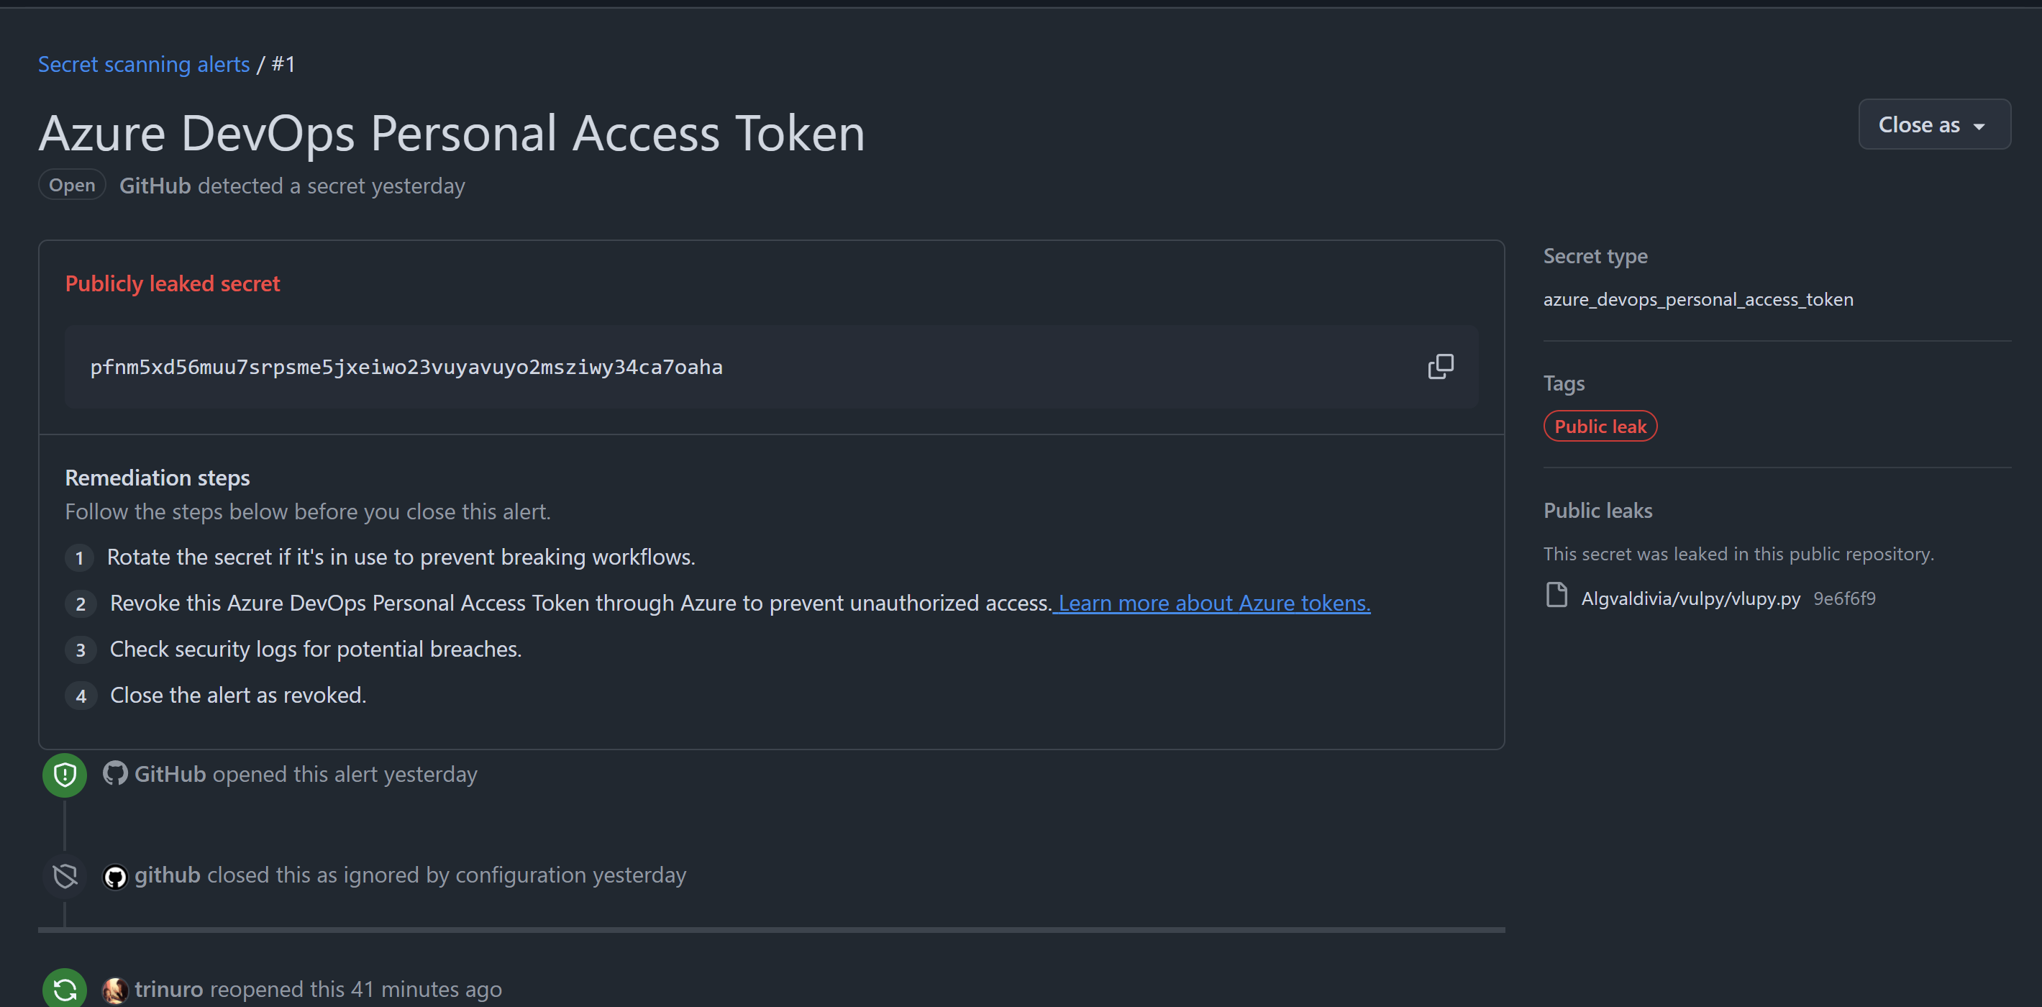Click the 'Publicly leaked secret' heading
This screenshot has width=2042, height=1007.
tap(173, 284)
